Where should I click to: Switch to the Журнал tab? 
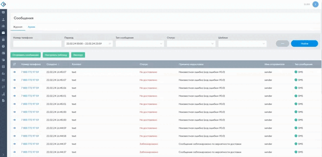click(x=18, y=27)
